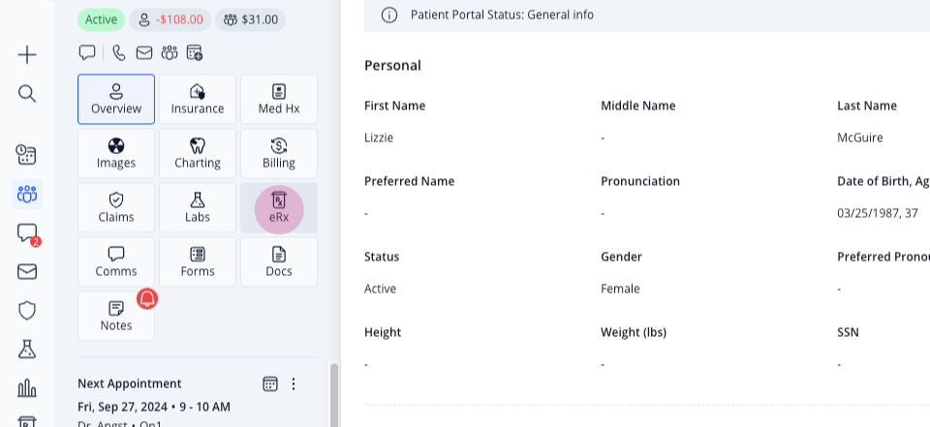Screen dimensions: 930x427
Task: Click the plus icon in the left sidebar
Action: (27, 55)
